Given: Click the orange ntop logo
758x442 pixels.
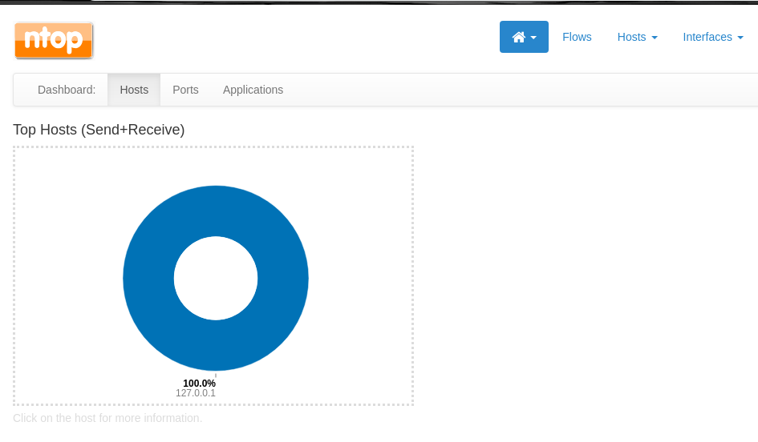Looking at the screenshot, I should click(x=54, y=40).
